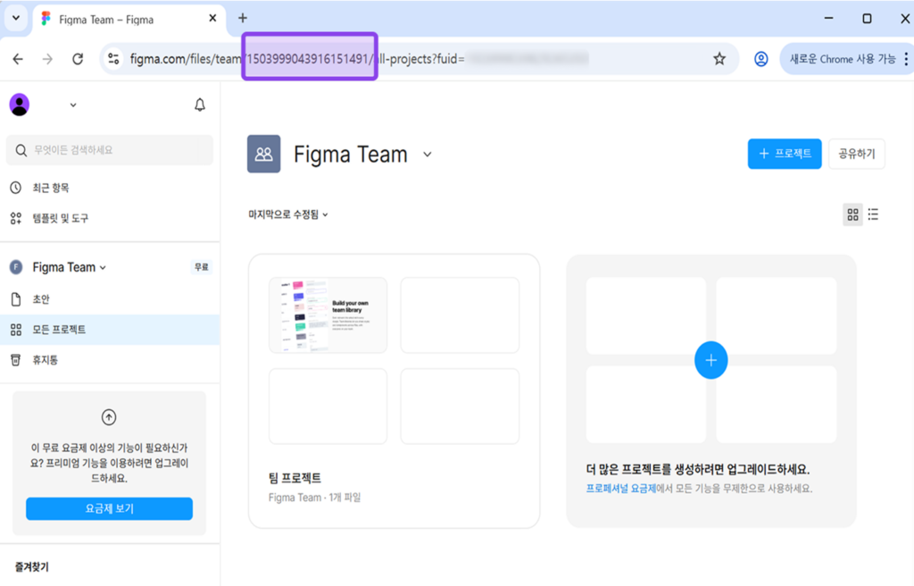
Task: Open the 팀 프로젝트 project card title
Action: pyautogui.click(x=295, y=477)
